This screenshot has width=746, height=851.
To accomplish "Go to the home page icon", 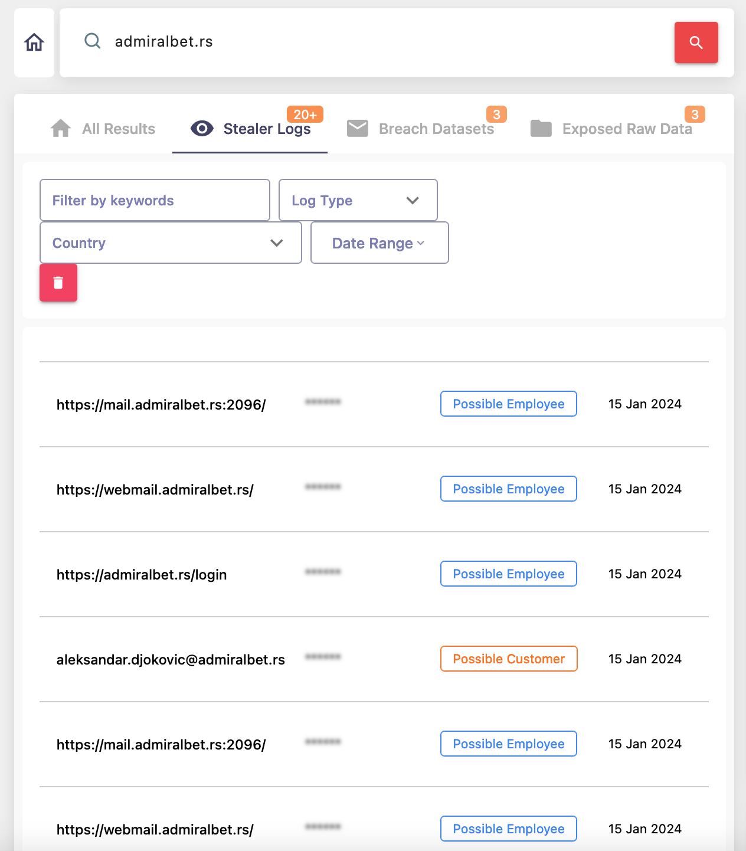I will point(34,42).
